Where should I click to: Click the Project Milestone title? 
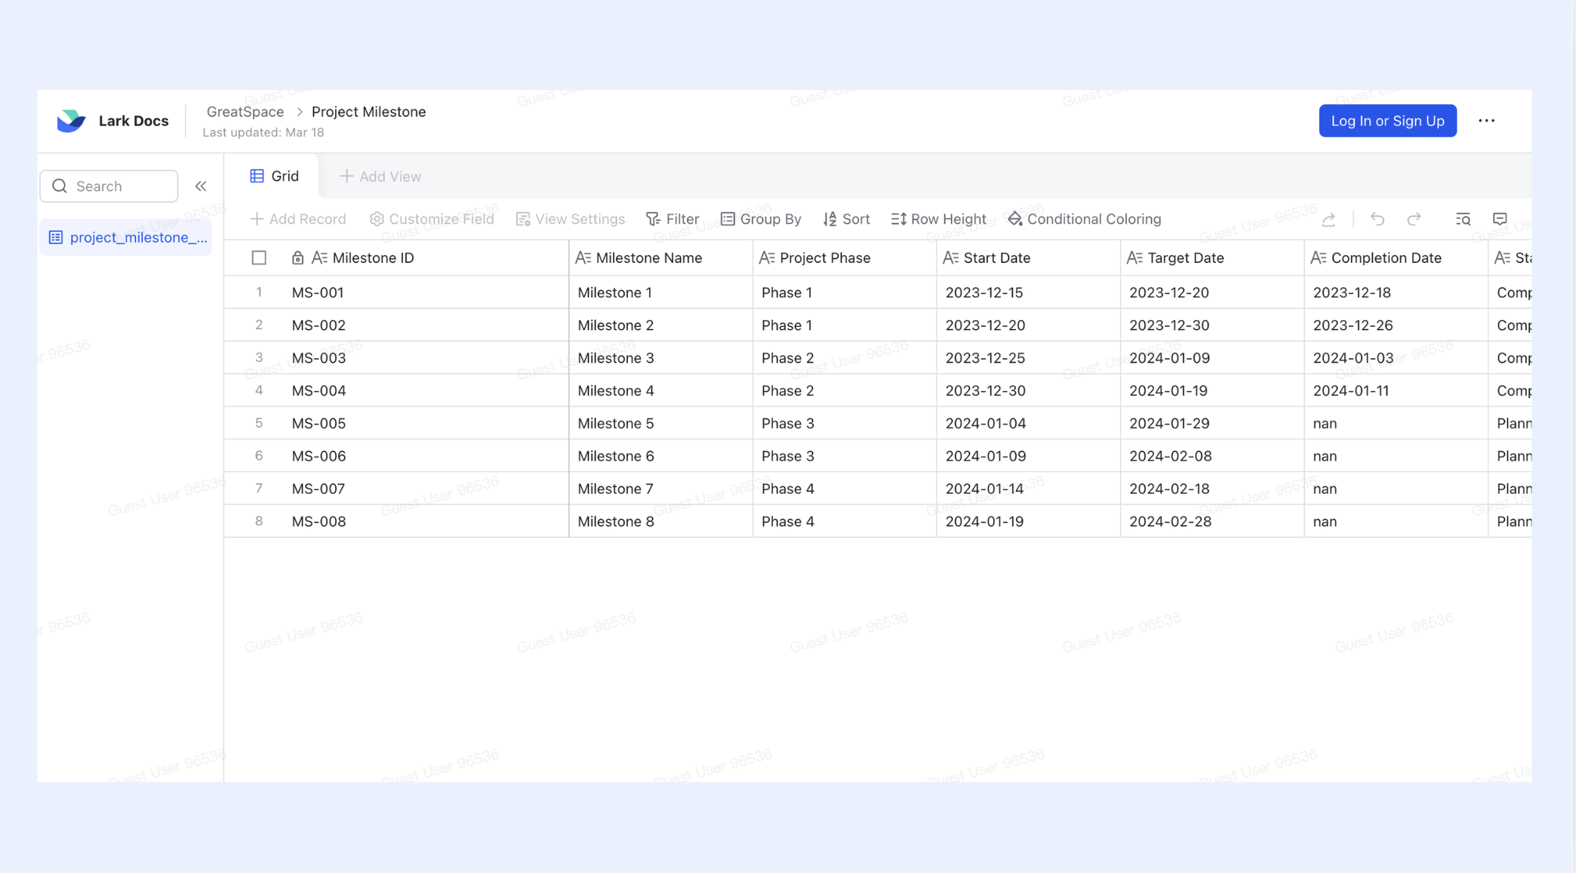pos(368,112)
